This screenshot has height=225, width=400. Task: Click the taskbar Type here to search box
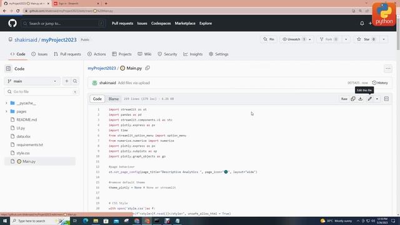(40, 221)
